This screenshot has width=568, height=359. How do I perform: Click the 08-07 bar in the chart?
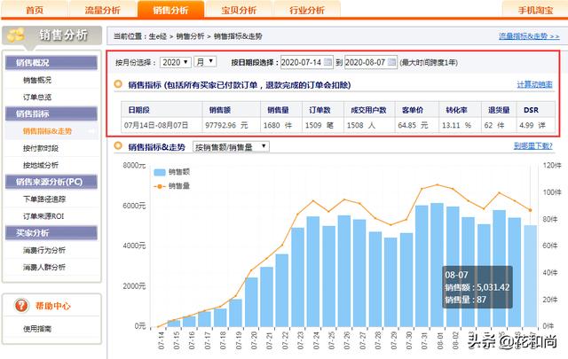pos(530,275)
